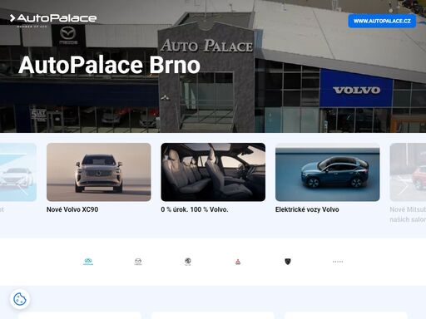Select the round MG brand logo
The image size is (426, 319).
[x=188, y=262]
